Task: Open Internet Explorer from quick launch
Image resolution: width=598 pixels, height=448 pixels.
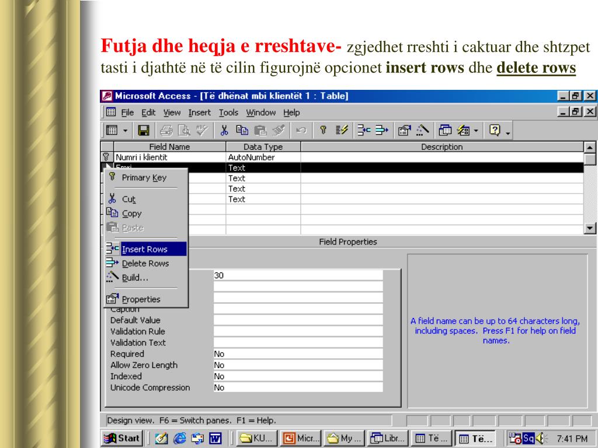Action: [x=179, y=439]
